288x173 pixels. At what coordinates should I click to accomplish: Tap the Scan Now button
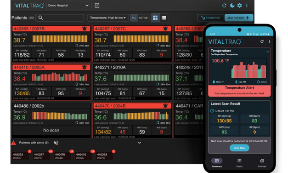point(239,148)
